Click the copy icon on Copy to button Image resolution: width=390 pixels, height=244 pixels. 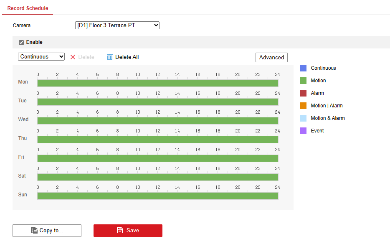(x=34, y=230)
